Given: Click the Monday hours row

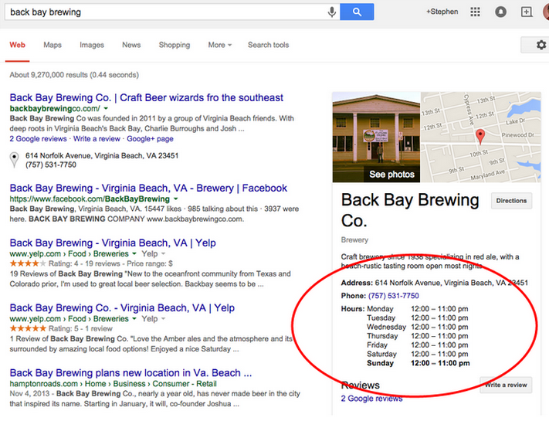Looking at the screenshot, I should (417, 309).
